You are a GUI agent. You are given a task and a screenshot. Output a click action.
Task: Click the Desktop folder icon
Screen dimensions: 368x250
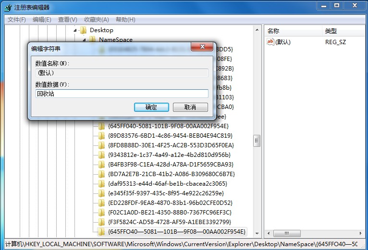[83, 30]
